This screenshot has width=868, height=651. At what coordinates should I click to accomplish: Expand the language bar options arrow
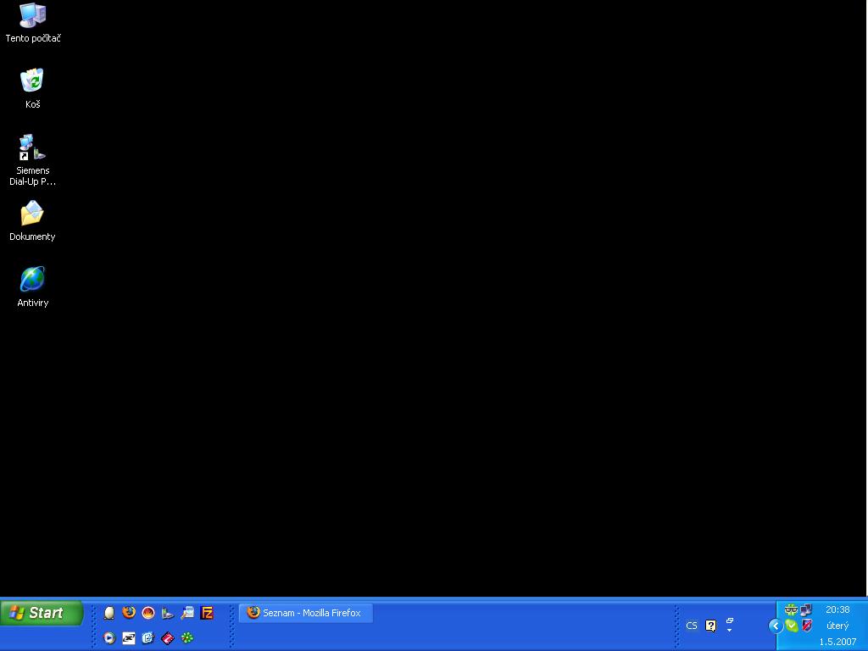pos(729,630)
